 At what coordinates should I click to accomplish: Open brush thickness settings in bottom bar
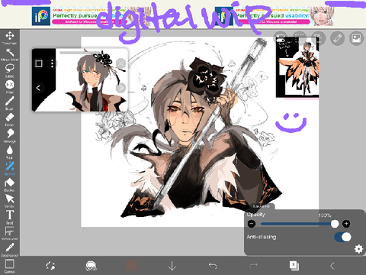click(91, 266)
